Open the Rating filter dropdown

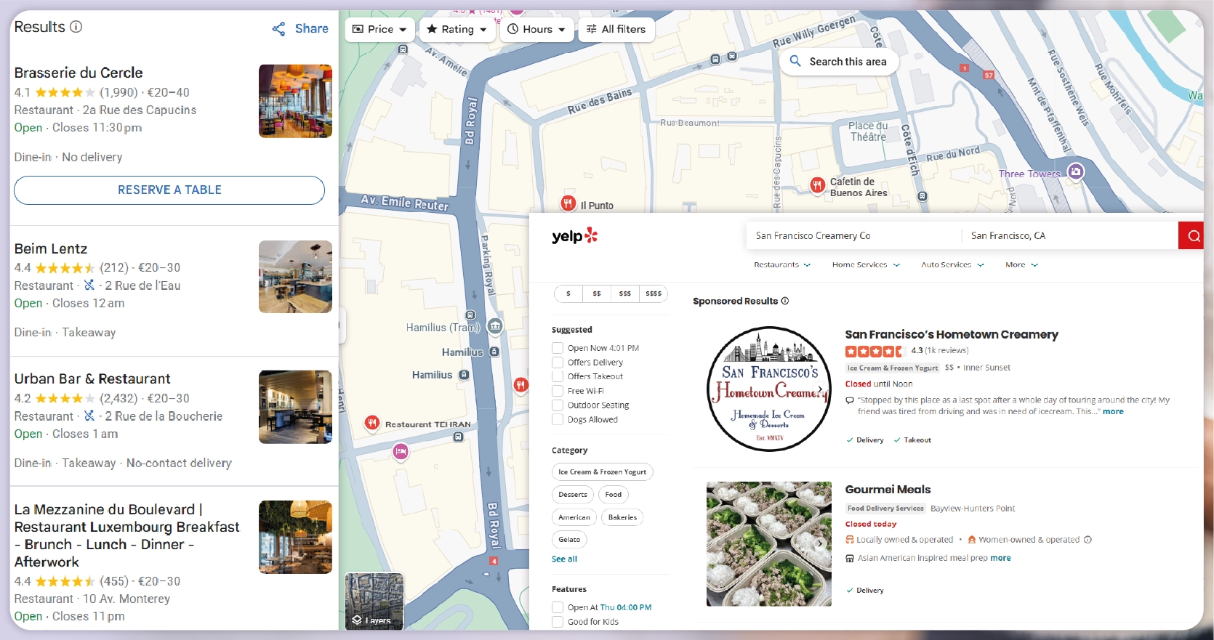pos(457,29)
